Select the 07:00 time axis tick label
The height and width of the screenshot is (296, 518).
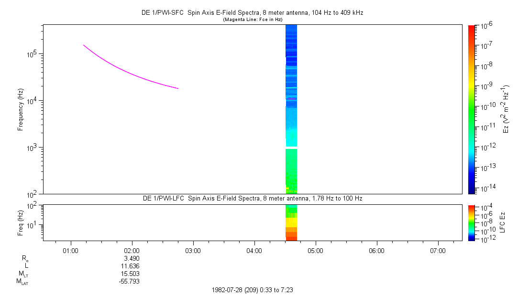coord(438,250)
